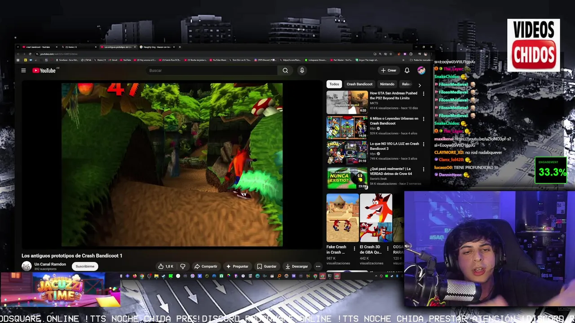Open a new browser tab with plus
The width and height of the screenshot is (575, 323).
click(x=180, y=47)
